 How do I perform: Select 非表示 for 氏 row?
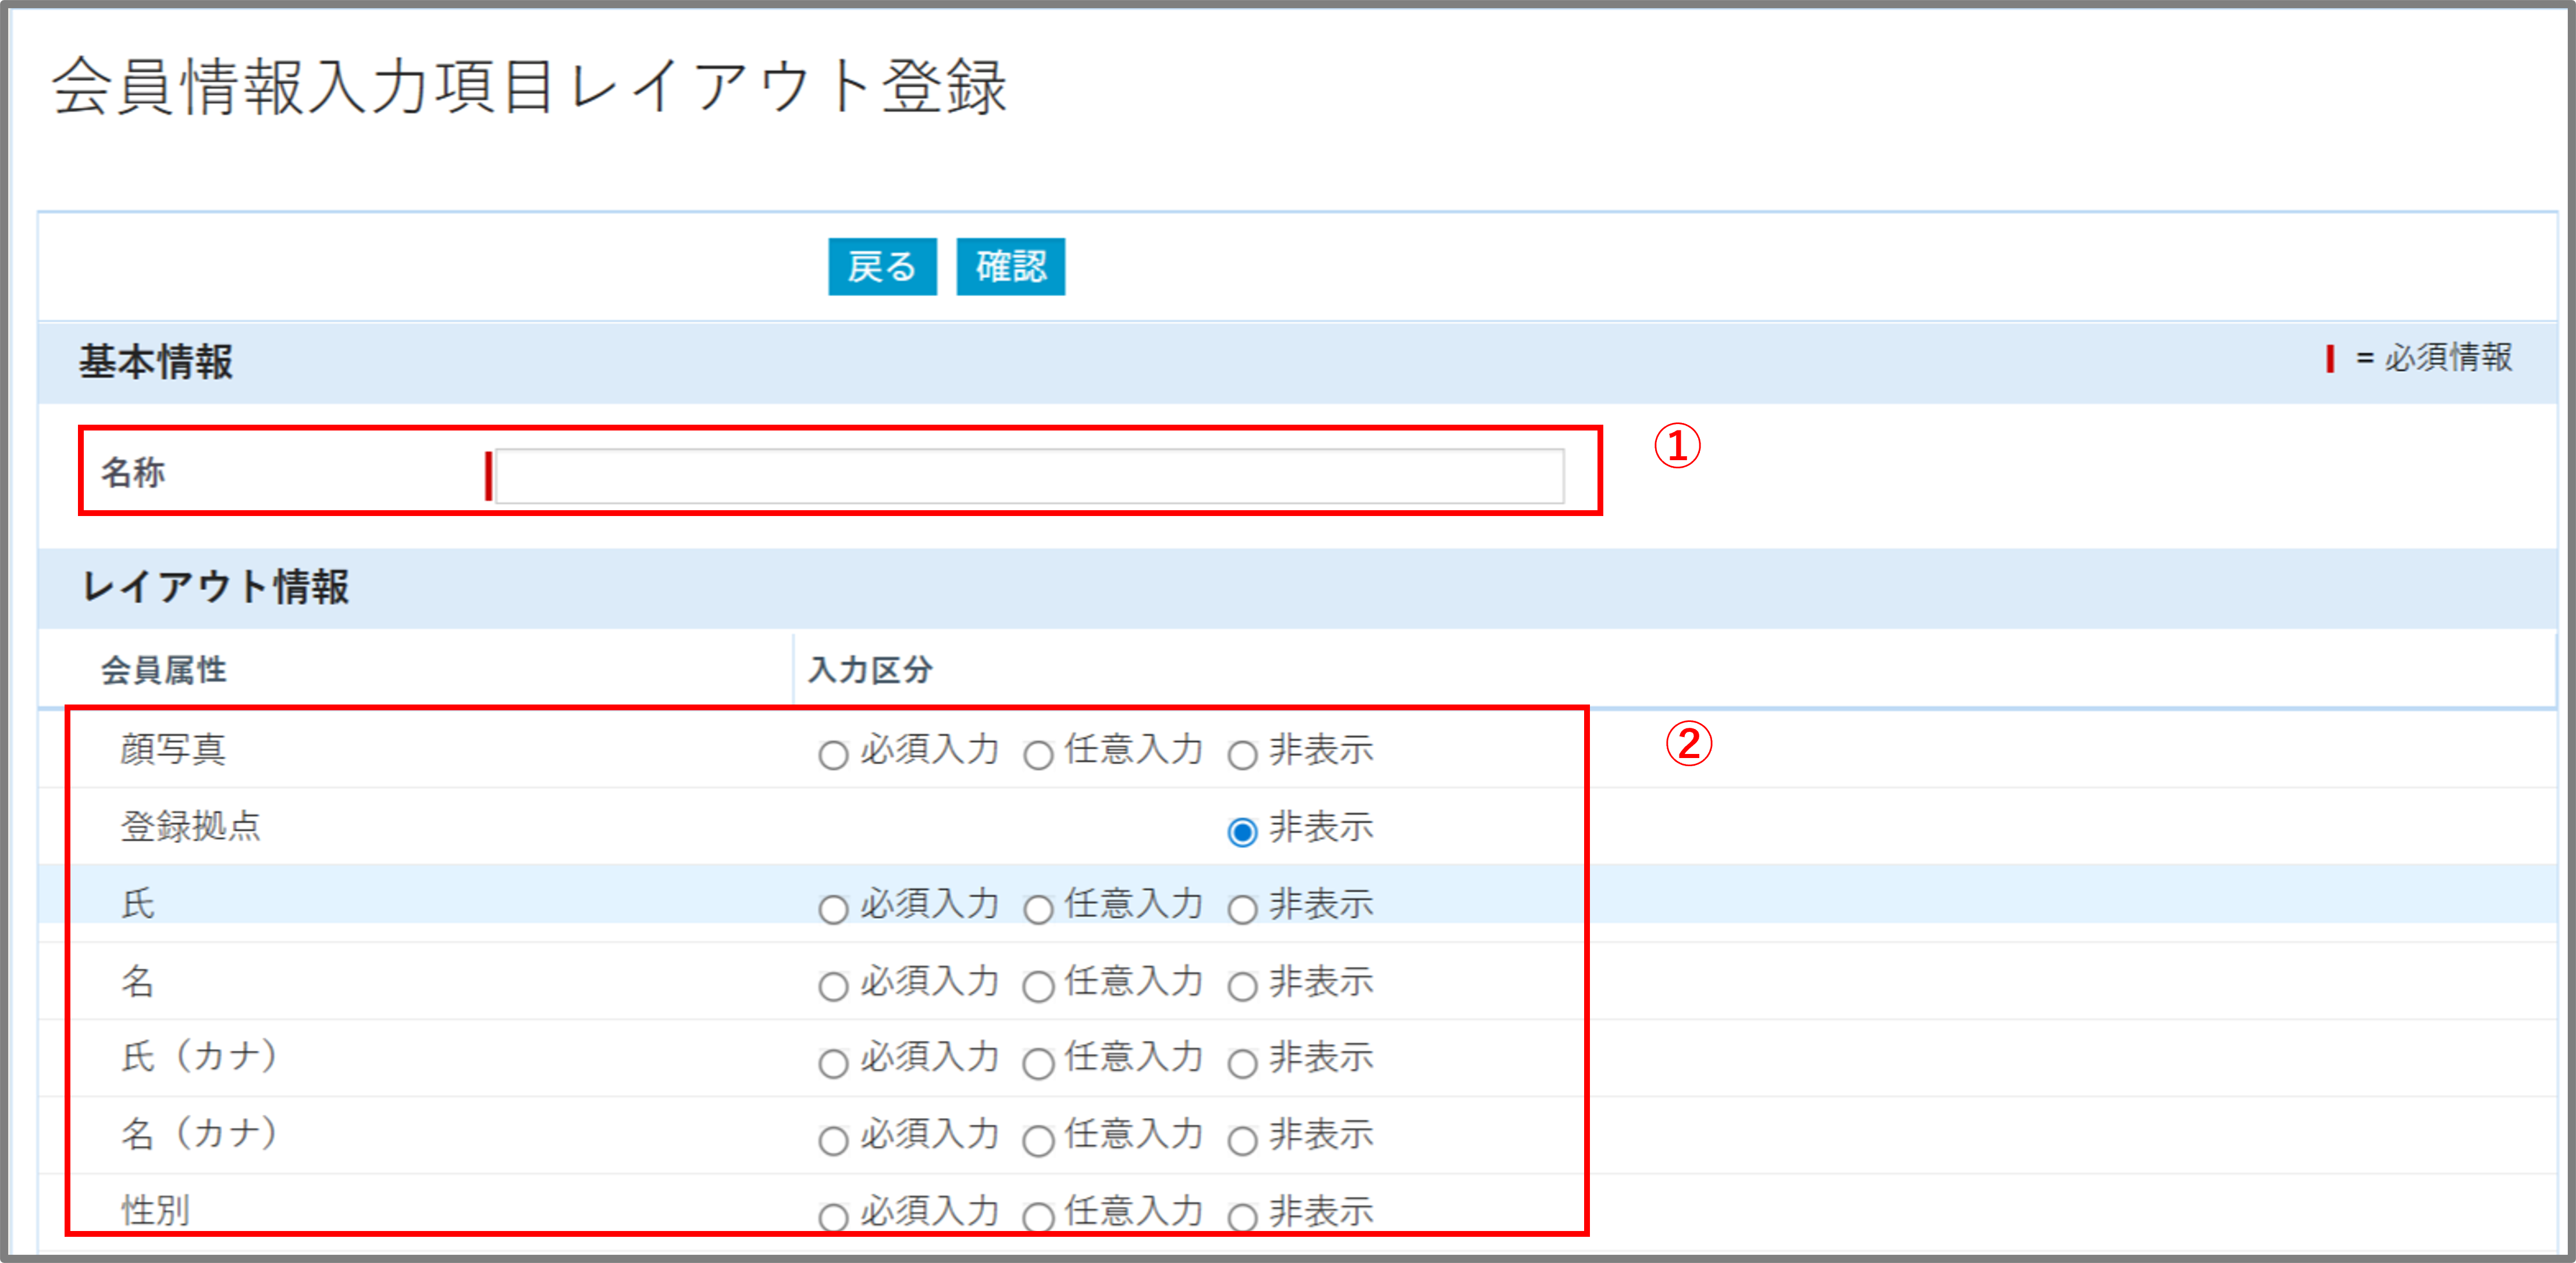(1242, 909)
